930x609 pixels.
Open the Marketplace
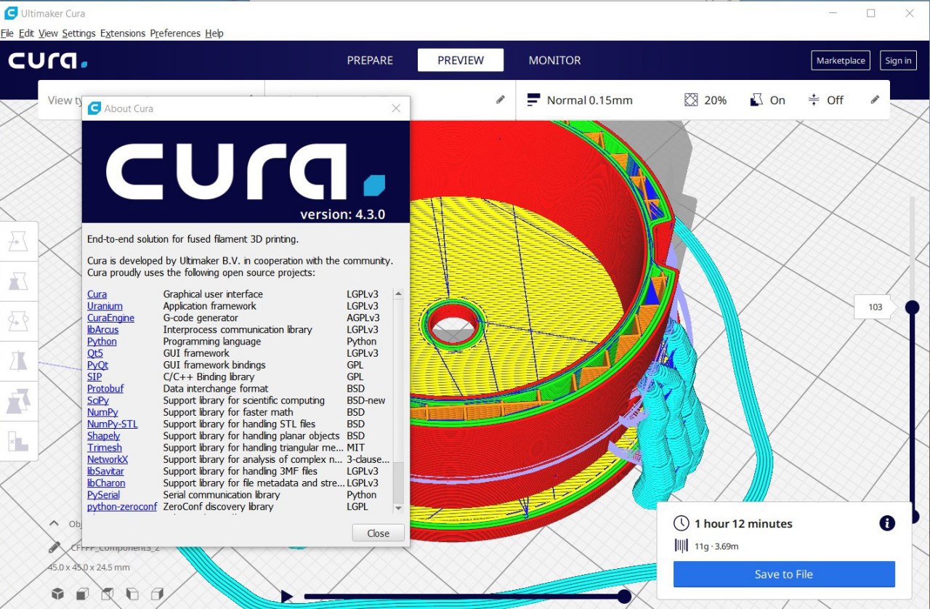point(841,60)
